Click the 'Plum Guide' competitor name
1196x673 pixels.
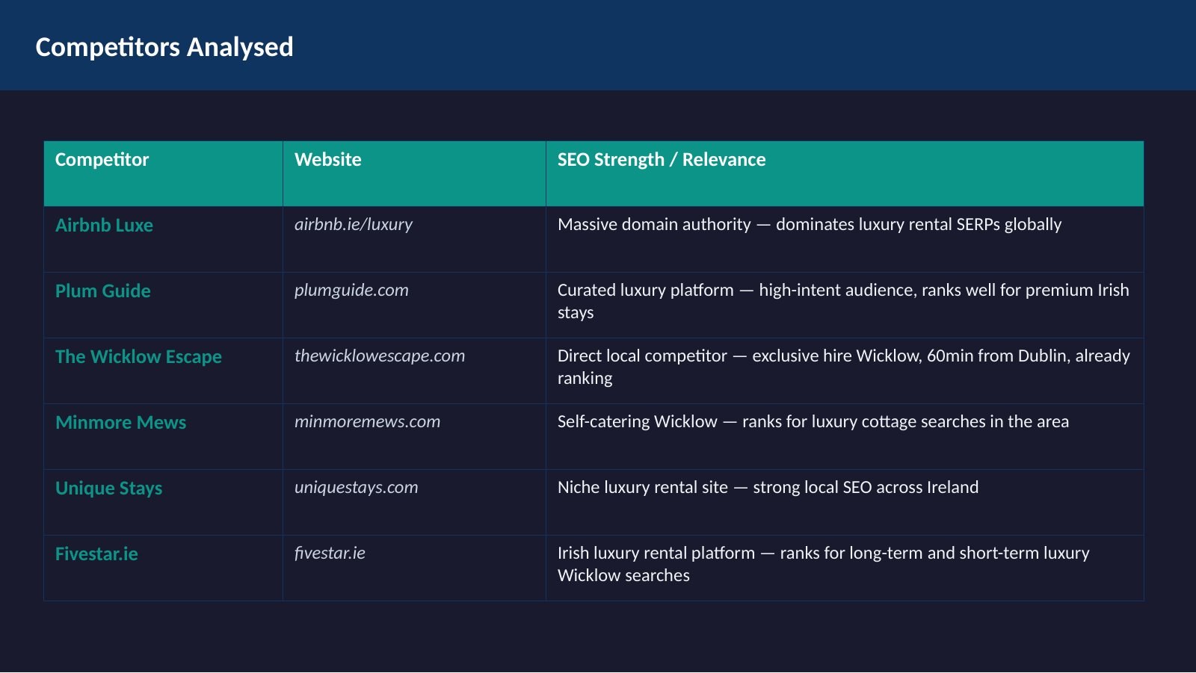[103, 291]
